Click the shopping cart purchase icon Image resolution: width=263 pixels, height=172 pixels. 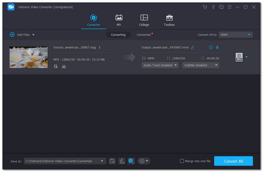pyautogui.click(x=205, y=7)
